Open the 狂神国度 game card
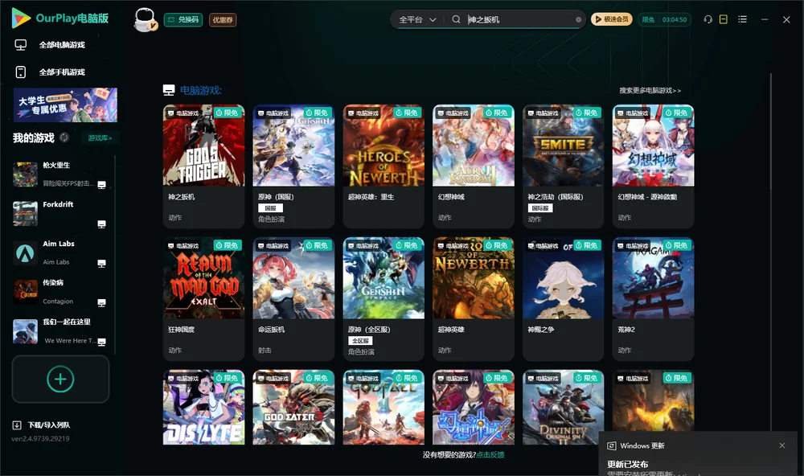804x476 pixels. (203, 298)
